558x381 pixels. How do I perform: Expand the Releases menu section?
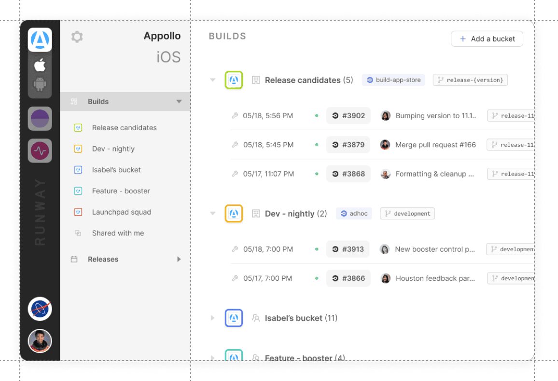179,259
